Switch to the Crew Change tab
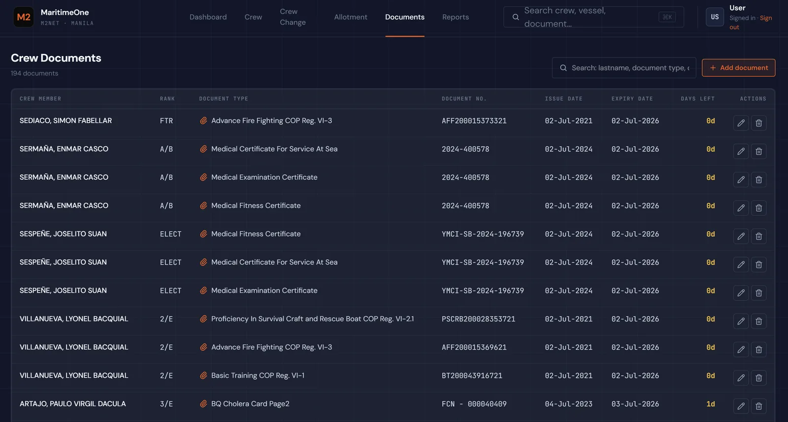This screenshot has width=788, height=422. point(293,17)
